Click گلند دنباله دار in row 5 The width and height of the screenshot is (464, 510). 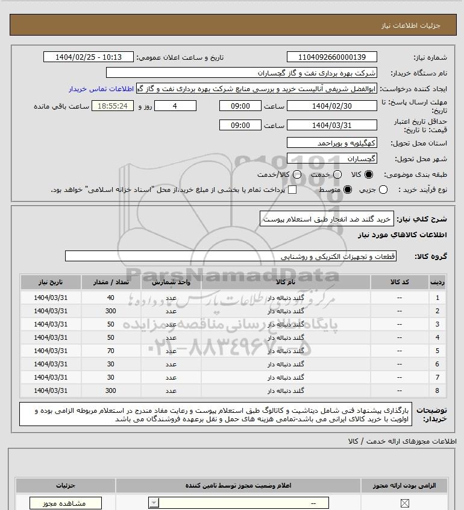[x=286, y=351]
